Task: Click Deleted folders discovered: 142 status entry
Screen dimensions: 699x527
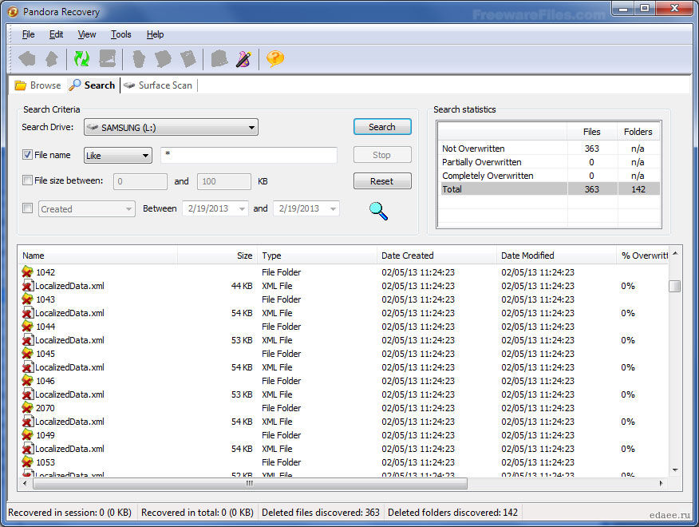Action: 452,513
